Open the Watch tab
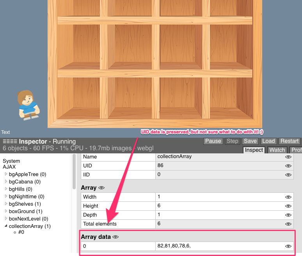 [x=277, y=150]
